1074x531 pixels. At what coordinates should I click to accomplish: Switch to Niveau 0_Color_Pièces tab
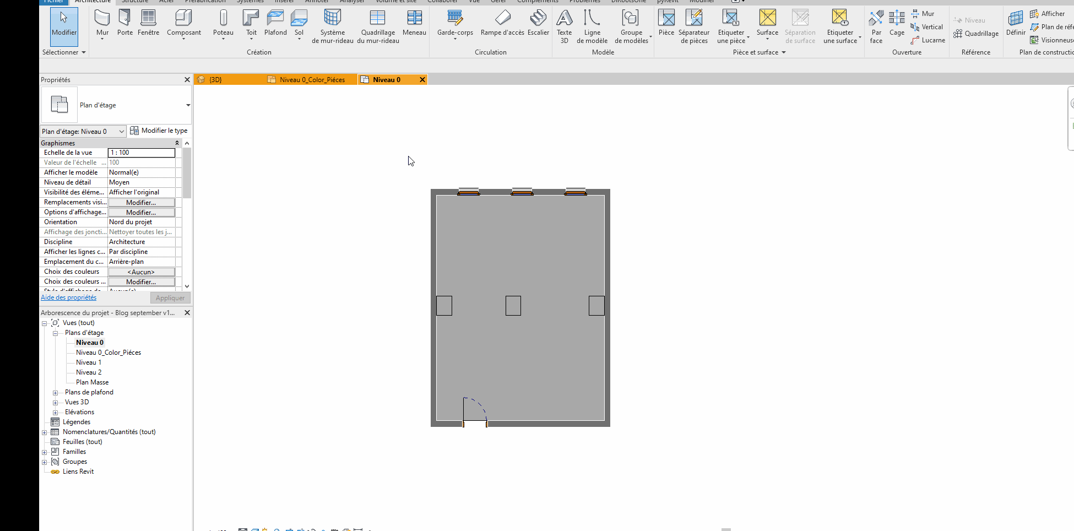pos(312,80)
